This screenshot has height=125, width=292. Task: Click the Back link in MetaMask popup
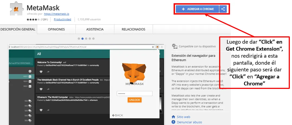[118, 115]
